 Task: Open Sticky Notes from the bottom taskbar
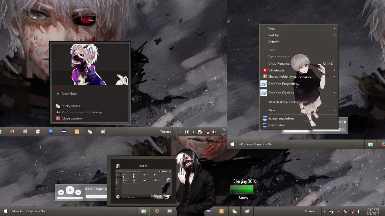point(234,211)
